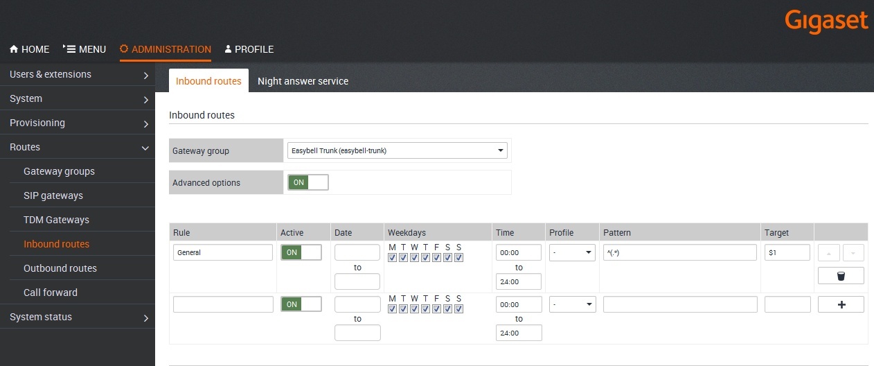Open Gateway groups page
This screenshot has width=874, height=366.
coord(59,171)
